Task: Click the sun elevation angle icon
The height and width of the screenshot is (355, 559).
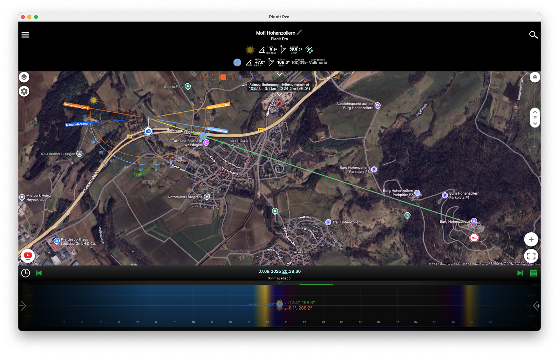Action: [262, 50]
